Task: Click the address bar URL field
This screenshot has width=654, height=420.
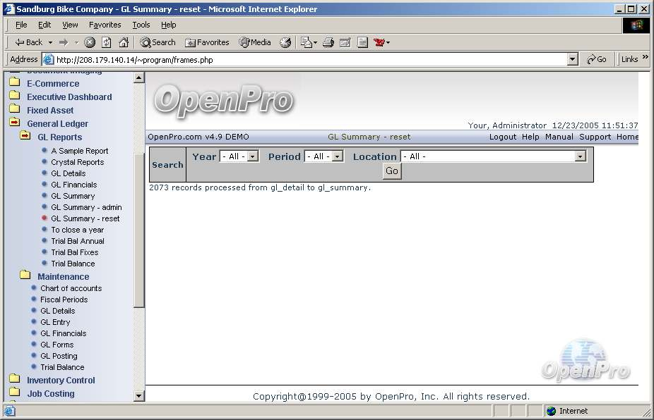Action: (304, 60)
